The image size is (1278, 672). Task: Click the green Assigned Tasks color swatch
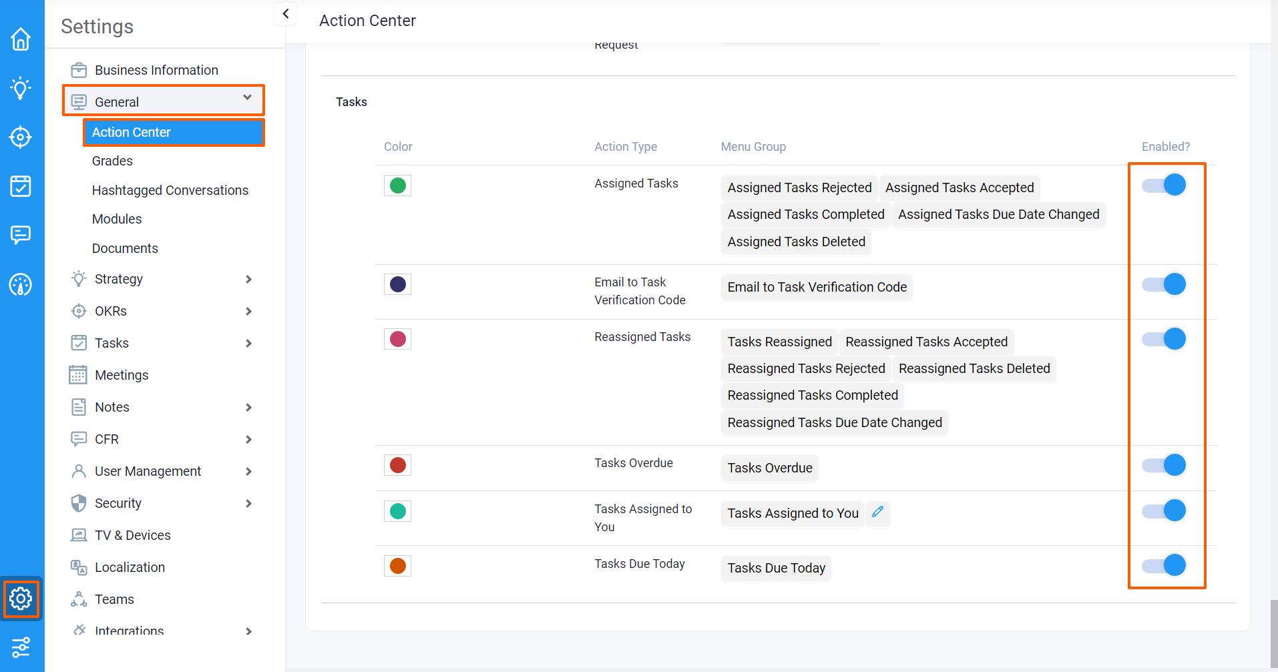[x=397, y=186]
